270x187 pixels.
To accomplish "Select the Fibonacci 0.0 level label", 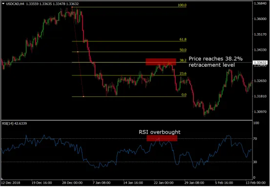I will 184,94.
